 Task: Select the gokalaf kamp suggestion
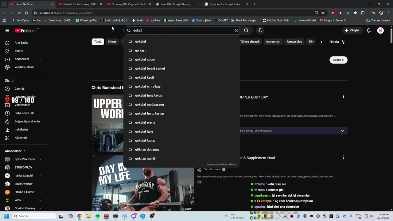181,141
